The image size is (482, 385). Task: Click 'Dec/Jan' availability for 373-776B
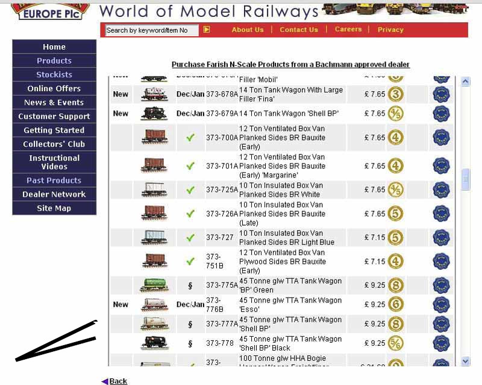(x=190, y=304)
